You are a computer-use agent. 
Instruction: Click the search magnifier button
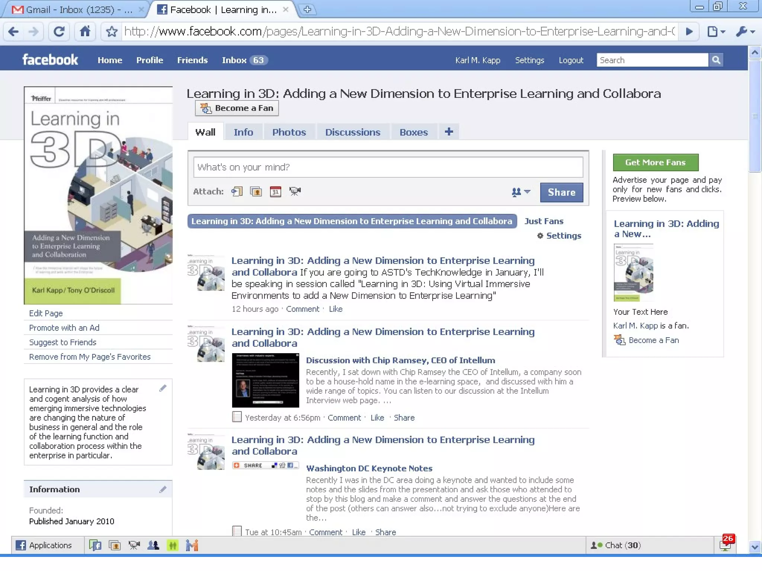point(716,60)
